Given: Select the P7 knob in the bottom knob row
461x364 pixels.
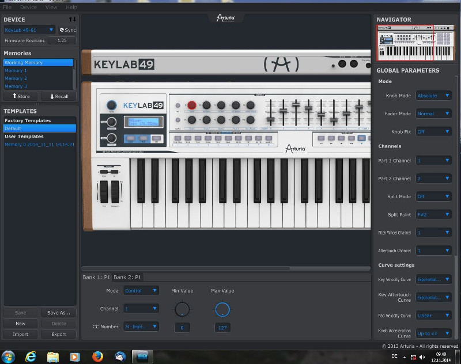Looking at the screenshot, I should (206, 120).
